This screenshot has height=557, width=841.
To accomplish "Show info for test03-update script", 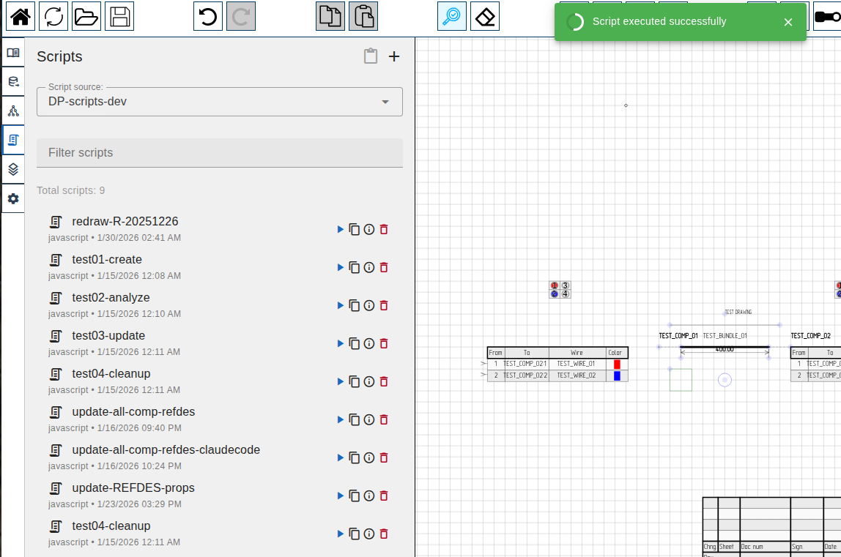I will (369, 344).
